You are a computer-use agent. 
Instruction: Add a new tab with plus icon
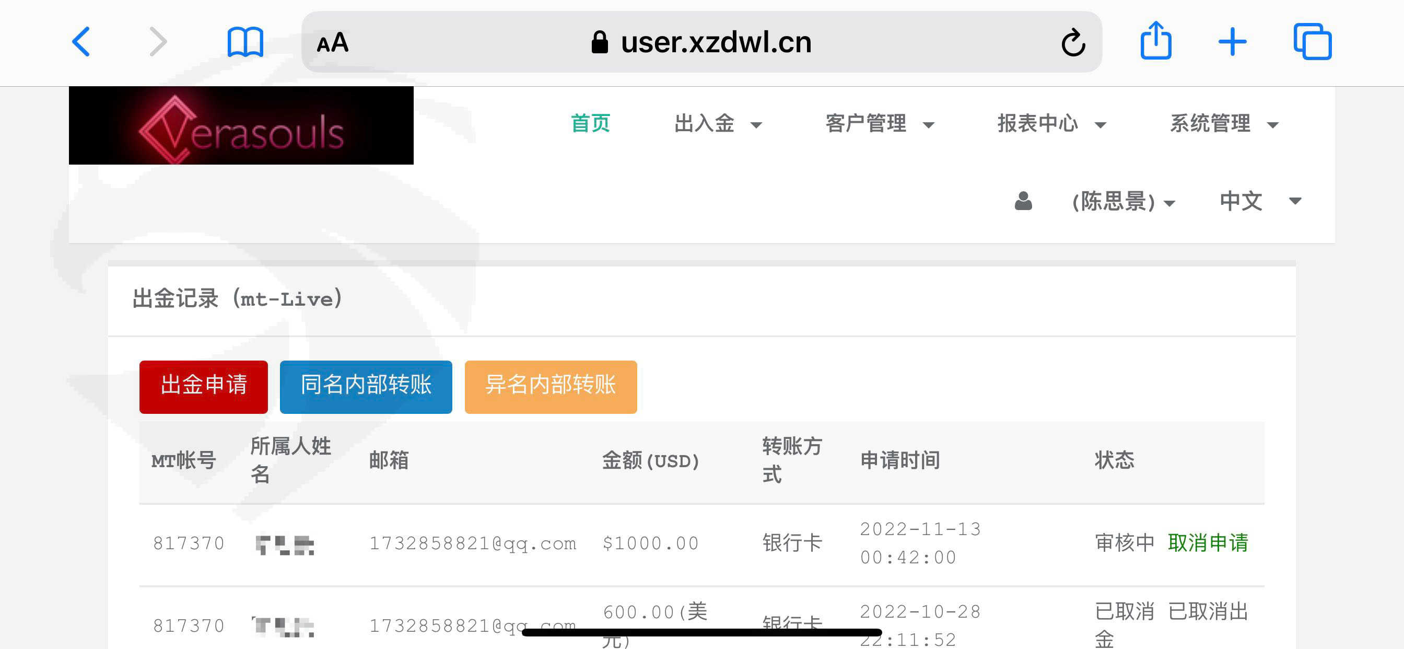[1232, 42]
